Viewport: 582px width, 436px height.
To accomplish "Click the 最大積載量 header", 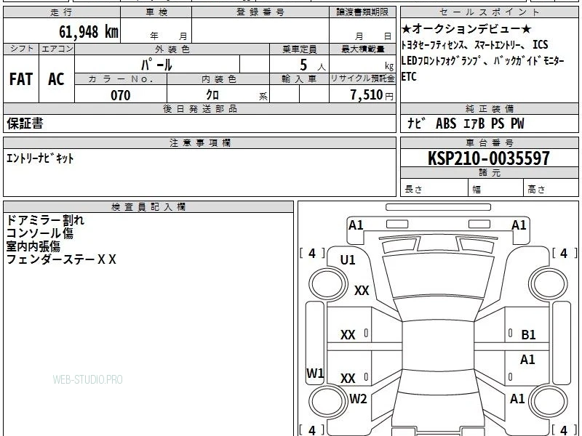I will click(x=362, y=49).
